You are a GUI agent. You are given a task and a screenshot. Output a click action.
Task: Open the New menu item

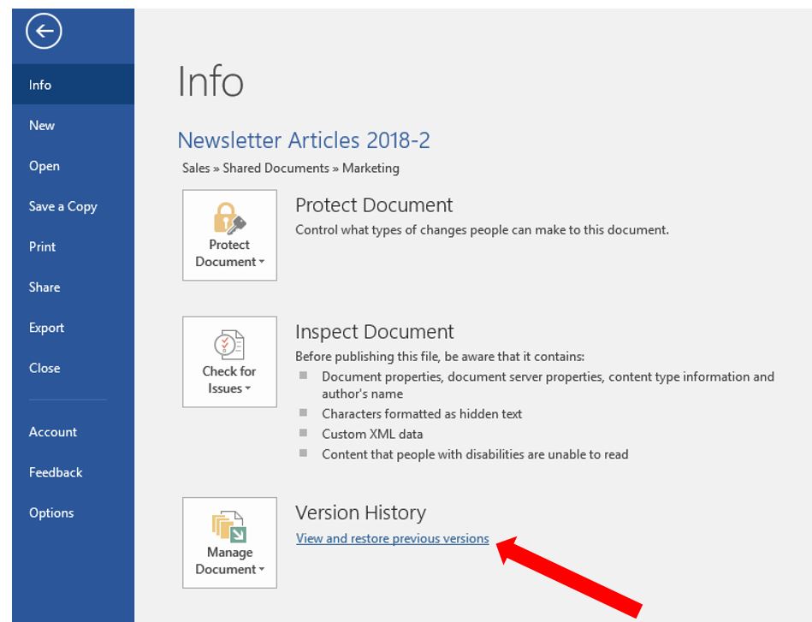click(x=73, y=125)
